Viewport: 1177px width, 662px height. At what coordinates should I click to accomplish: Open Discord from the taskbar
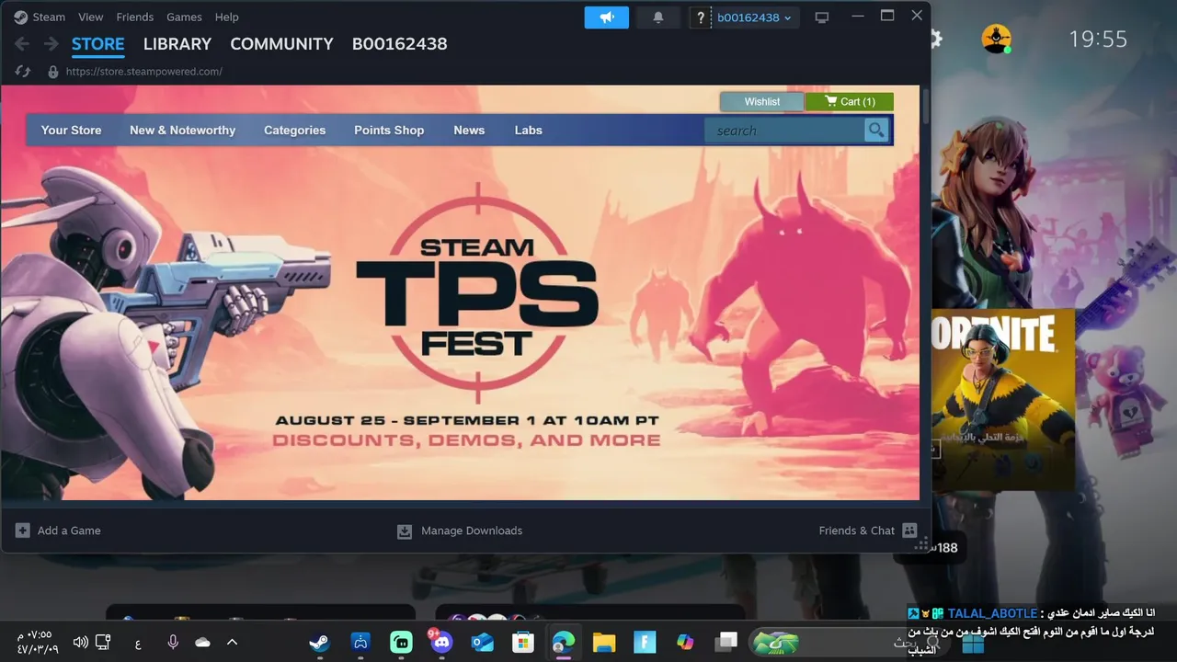coord(441,642)
